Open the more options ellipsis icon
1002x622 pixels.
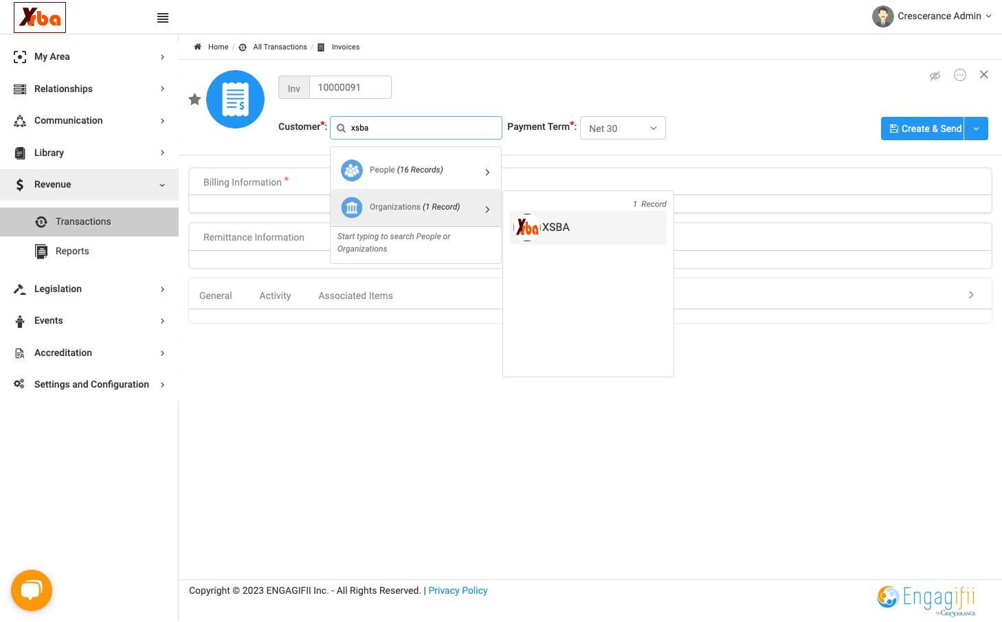pos(960,75)
